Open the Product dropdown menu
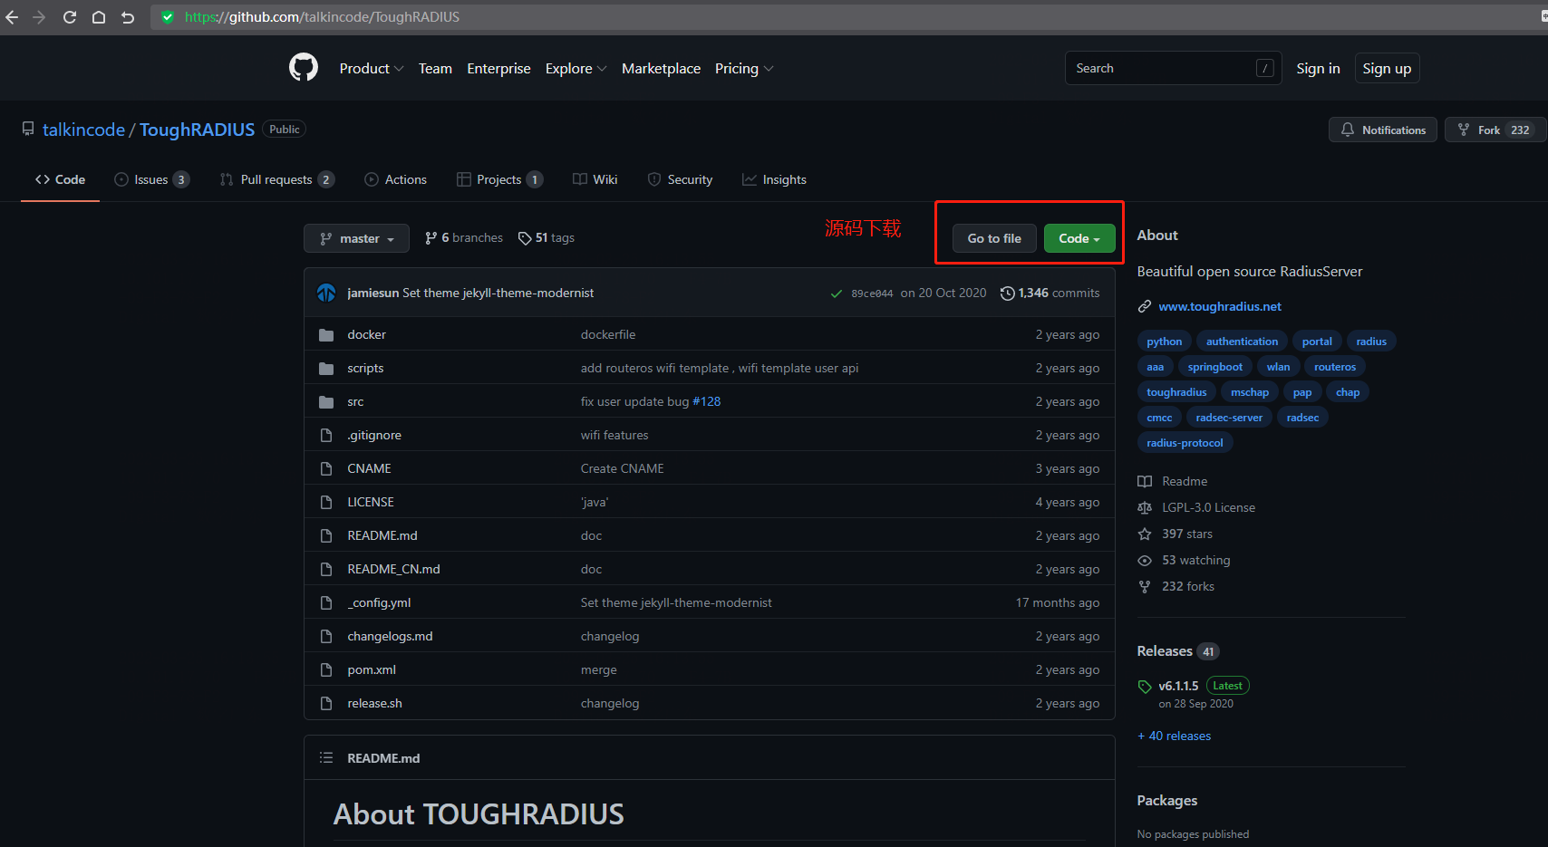The image size is (1548, 847). (x=371, y=68)
